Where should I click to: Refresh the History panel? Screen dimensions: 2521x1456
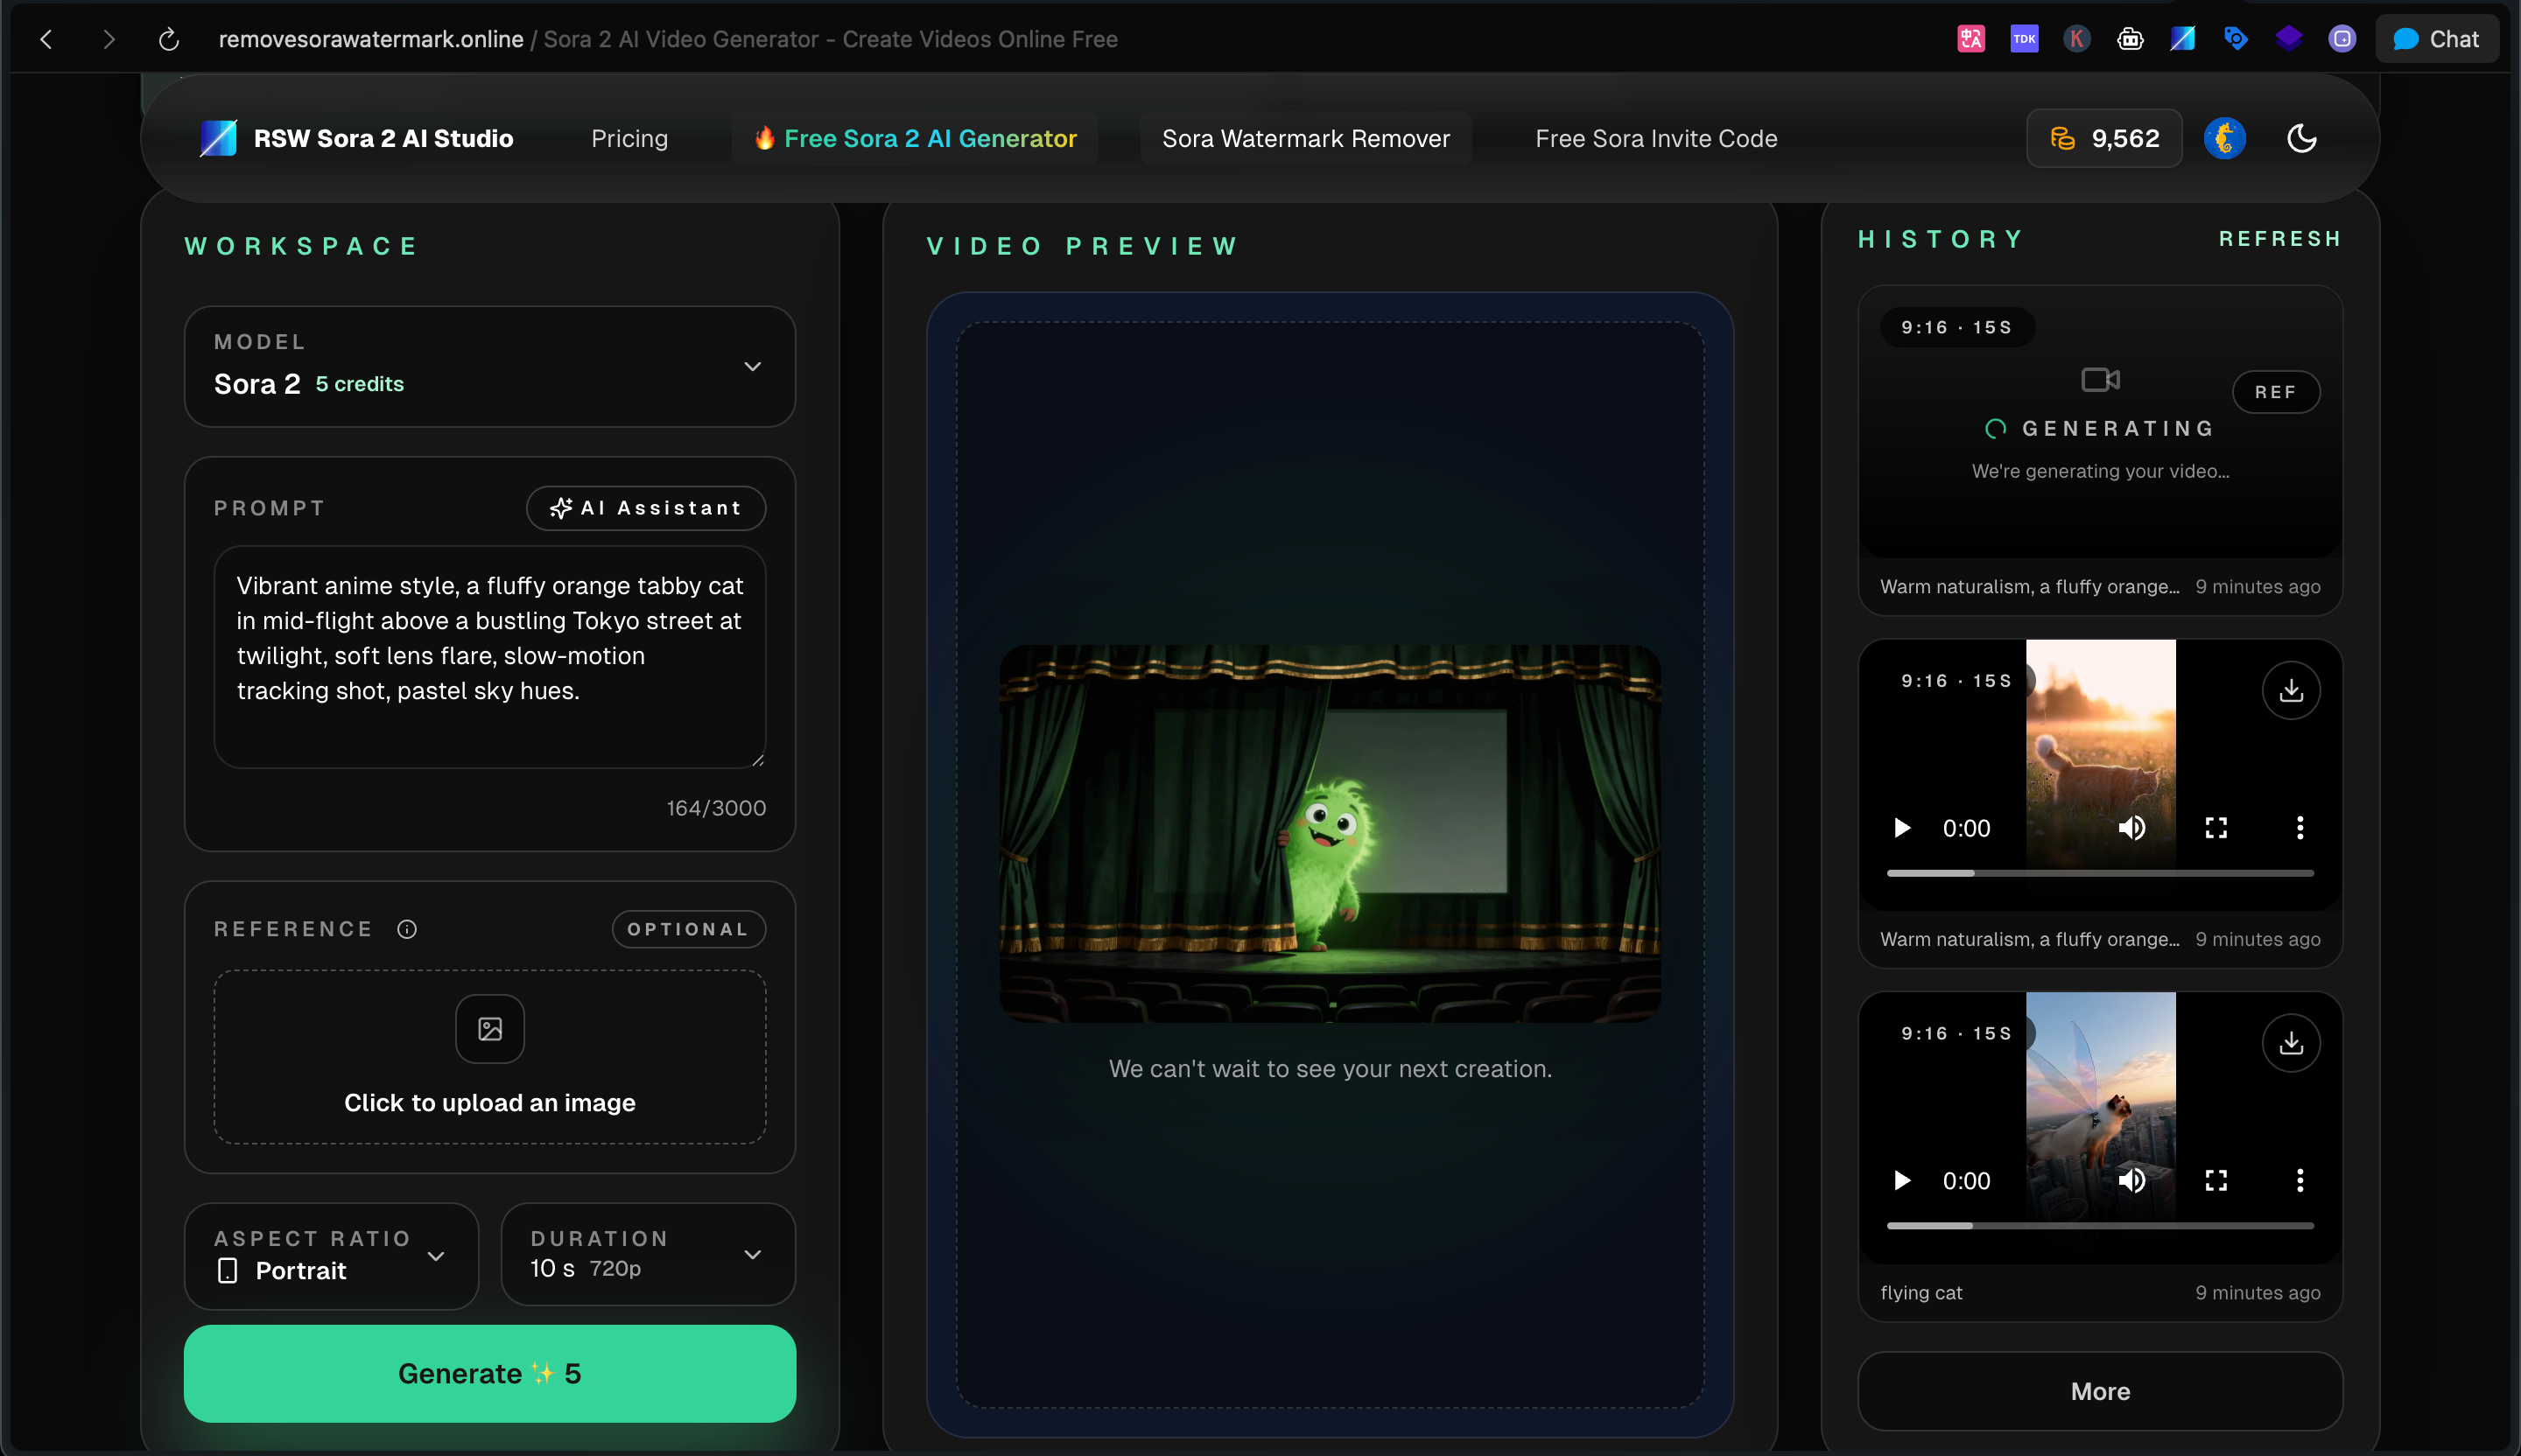pos(2280,238)
